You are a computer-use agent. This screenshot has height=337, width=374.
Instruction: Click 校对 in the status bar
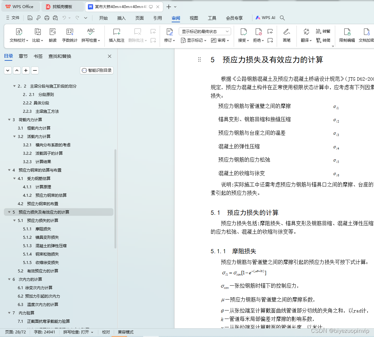pyautogui.click(x=106, y=332)
